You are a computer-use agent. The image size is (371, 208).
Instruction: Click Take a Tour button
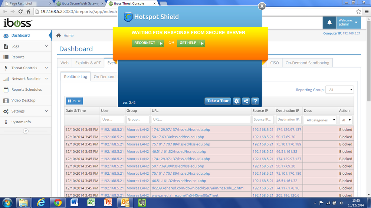[x=218, y=101]
